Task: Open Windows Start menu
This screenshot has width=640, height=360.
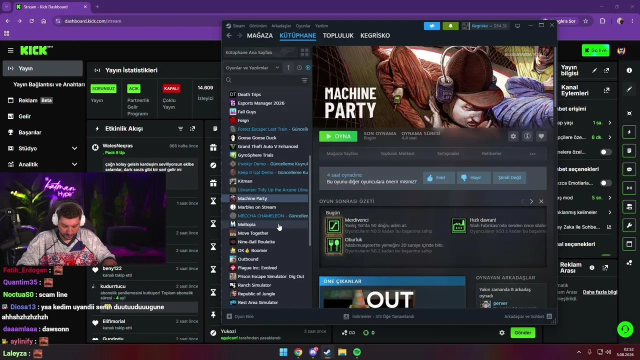Action: click(x=283, y=352)
